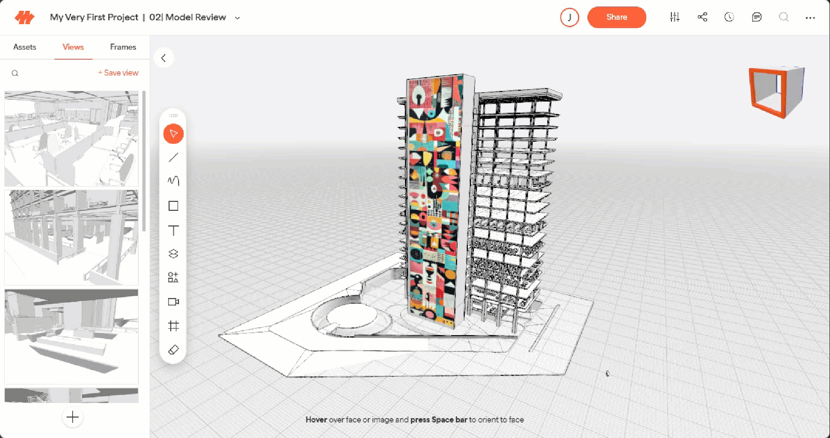Image resolution: width=830 pixels, height=438 pixels.
Task: Click the views search icon
Action: pyautogui.click(x=15, y=73)
